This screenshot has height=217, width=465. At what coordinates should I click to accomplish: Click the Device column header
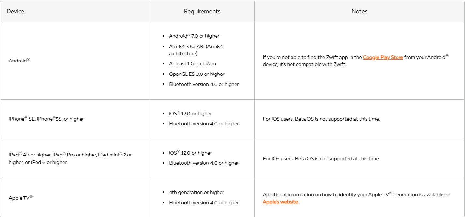coord(15,11)
